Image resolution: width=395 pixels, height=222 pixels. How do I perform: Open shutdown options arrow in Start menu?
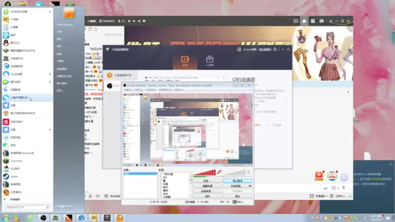[x=71, y=207]
